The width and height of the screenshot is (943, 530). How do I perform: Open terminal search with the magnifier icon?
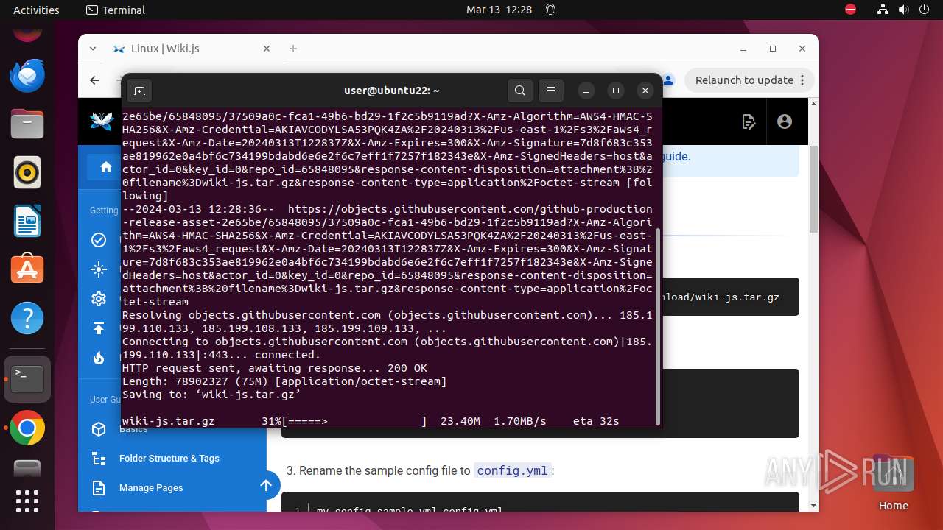click(x=520, y=91)
